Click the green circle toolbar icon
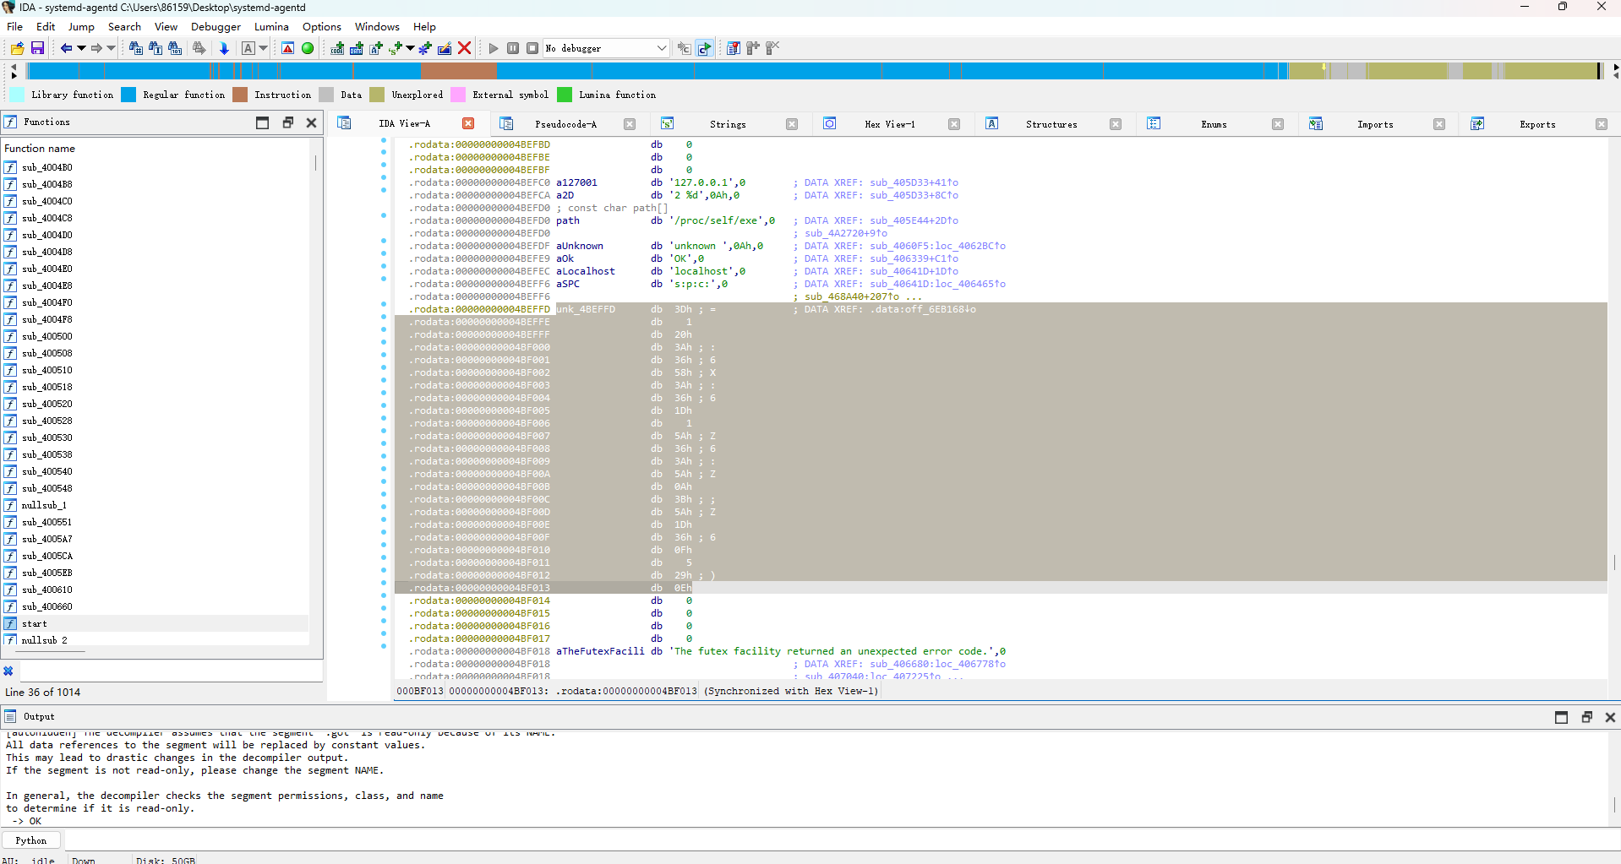 click(308, 48)
